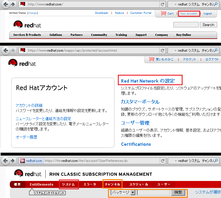Click the site search input field
Screen dimensions: 221x198
[186, 25]
